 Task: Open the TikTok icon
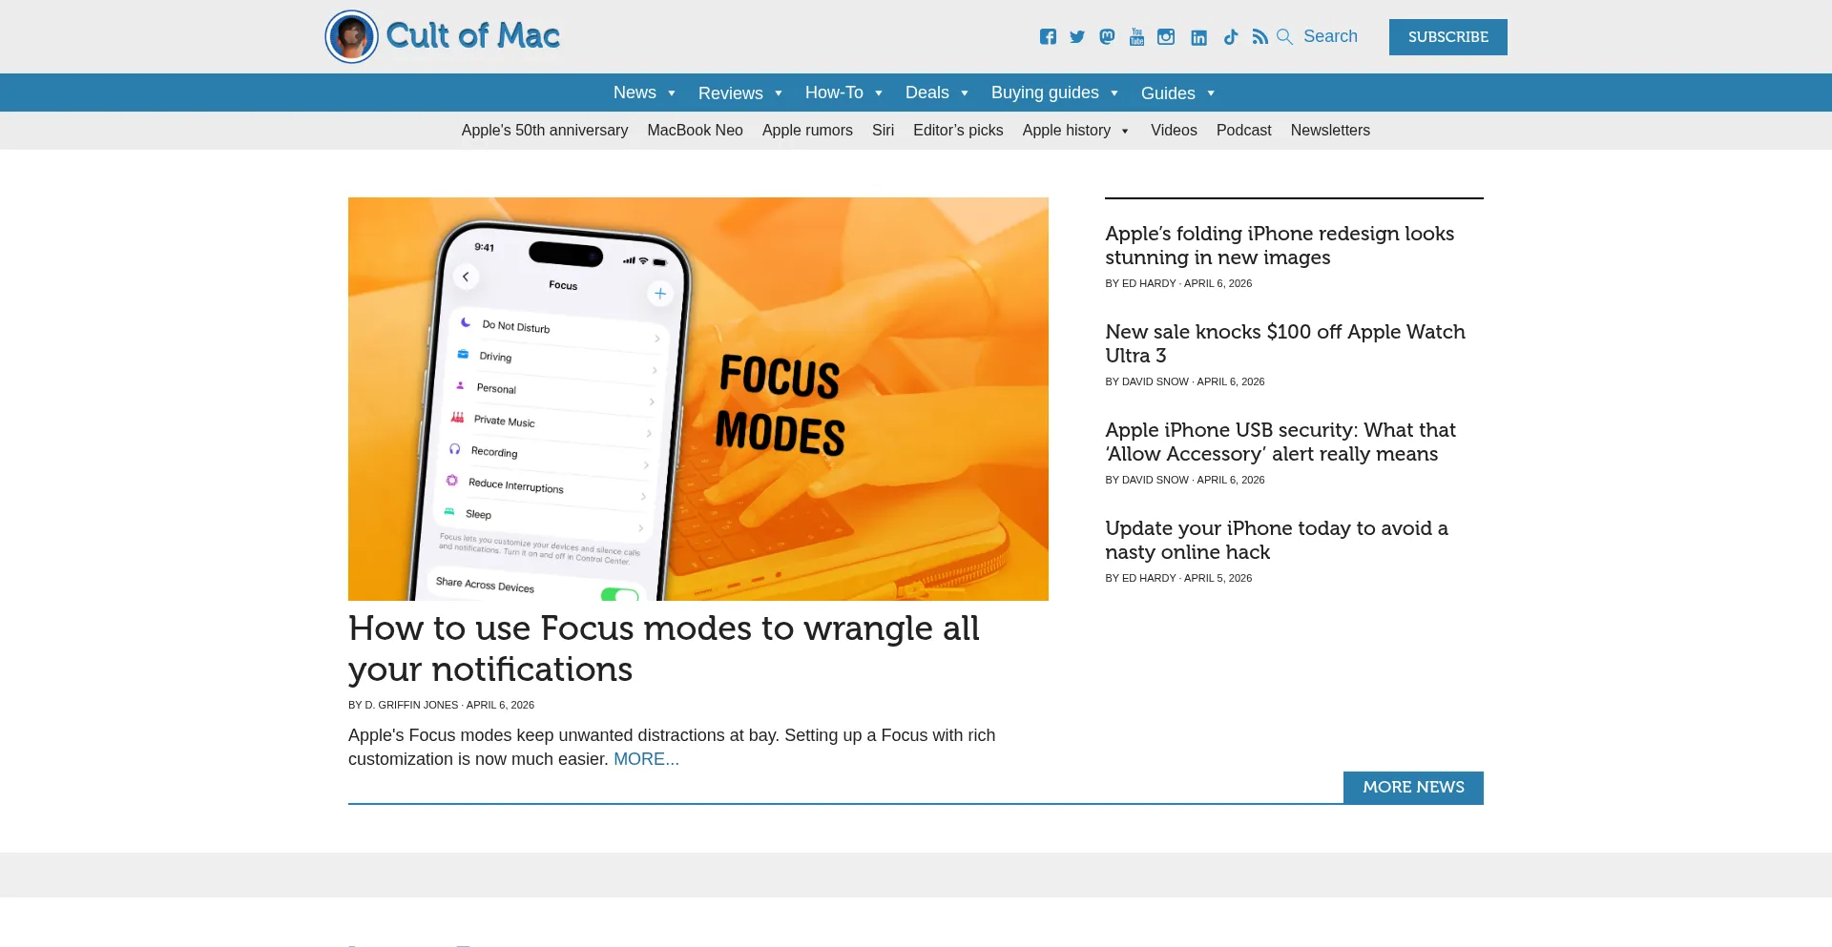[1231, 37]
